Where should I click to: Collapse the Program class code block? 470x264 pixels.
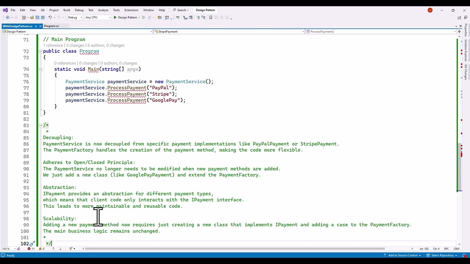click(40, 51)
